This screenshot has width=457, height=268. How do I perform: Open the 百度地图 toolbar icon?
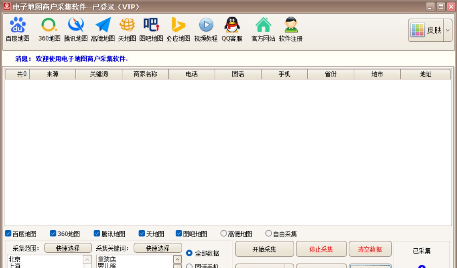coord(17,29)
